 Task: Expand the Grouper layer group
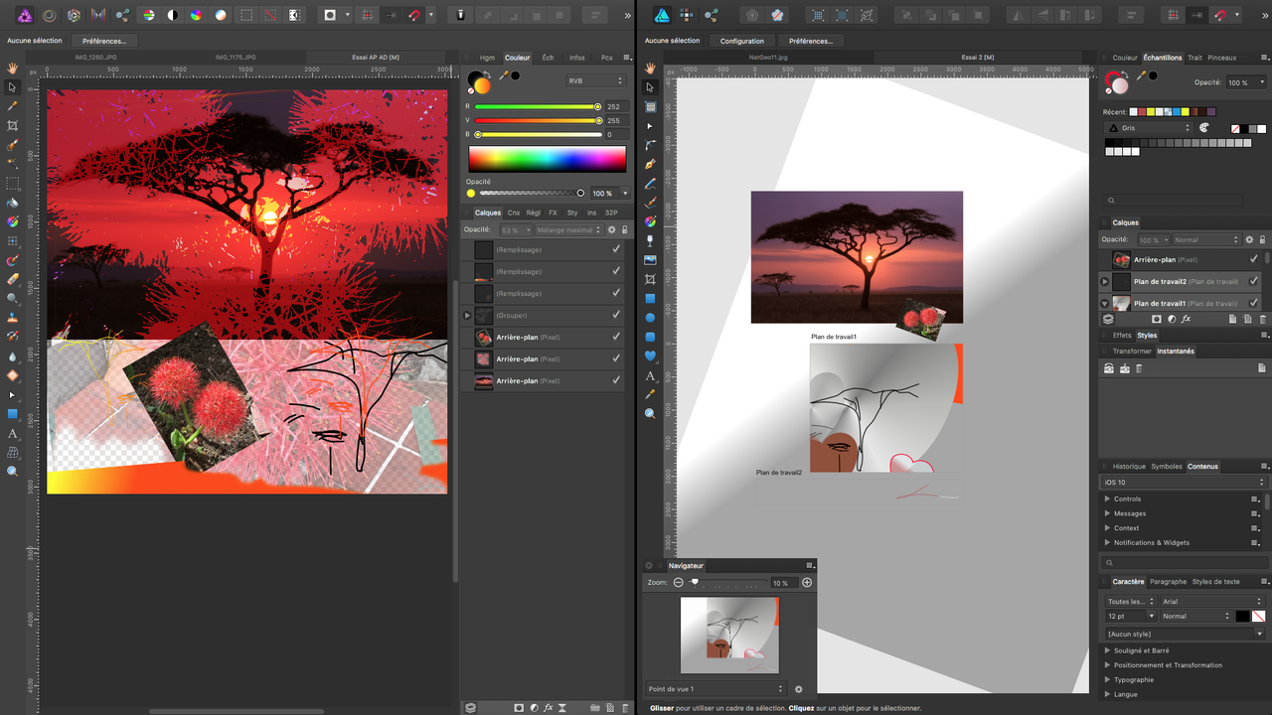tap(467, 315)
